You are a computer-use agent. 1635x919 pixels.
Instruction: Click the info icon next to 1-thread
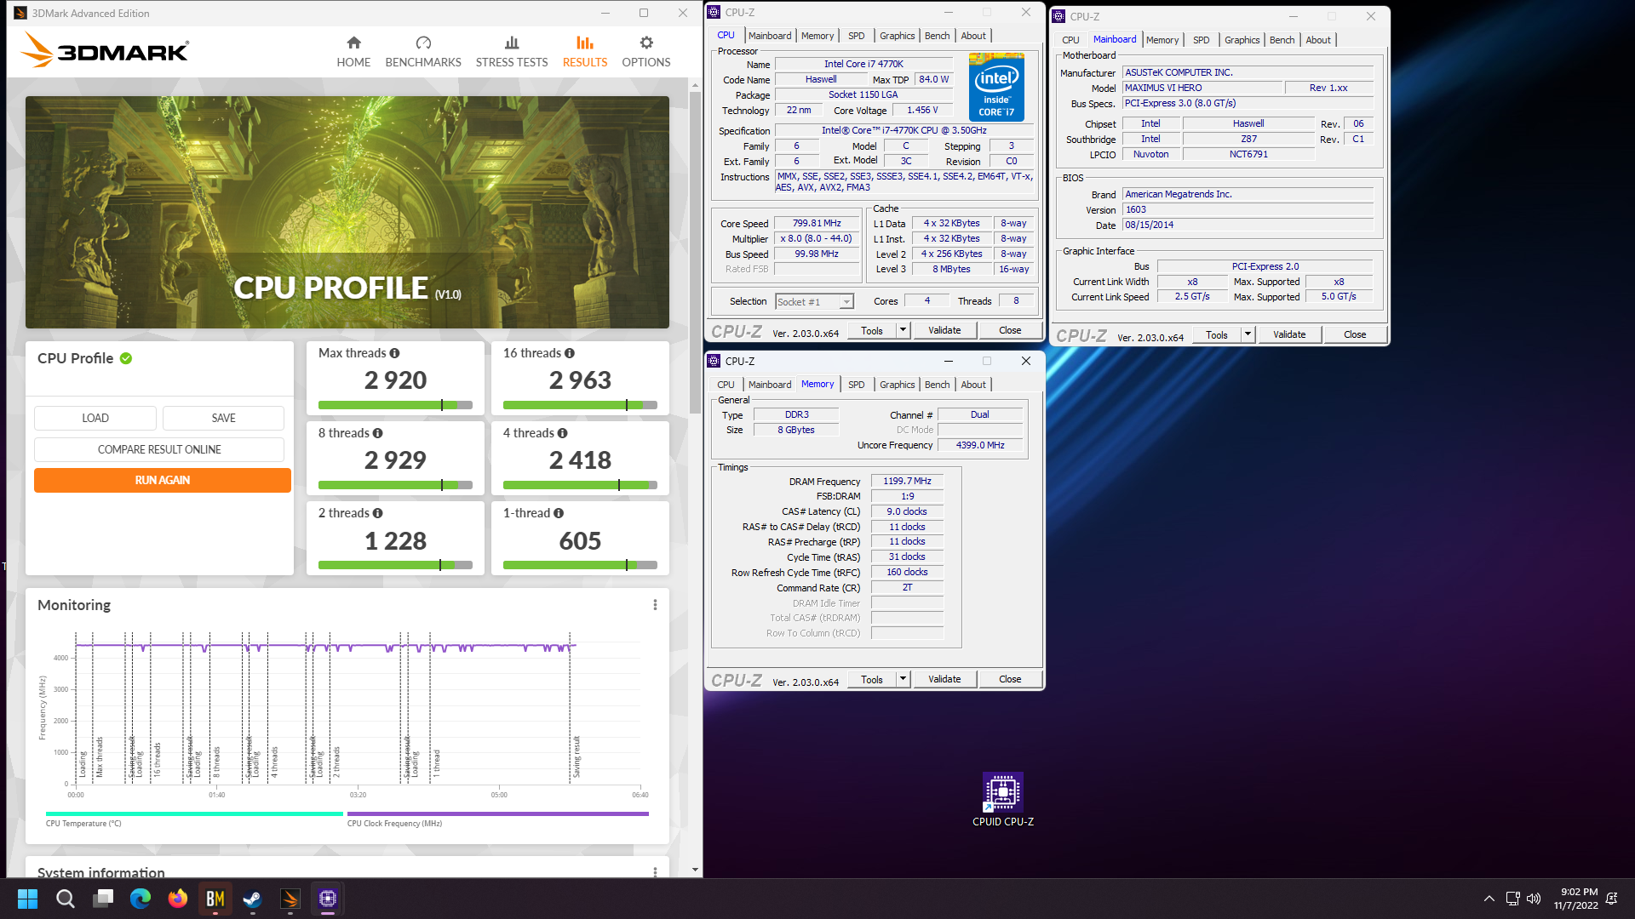559,513
